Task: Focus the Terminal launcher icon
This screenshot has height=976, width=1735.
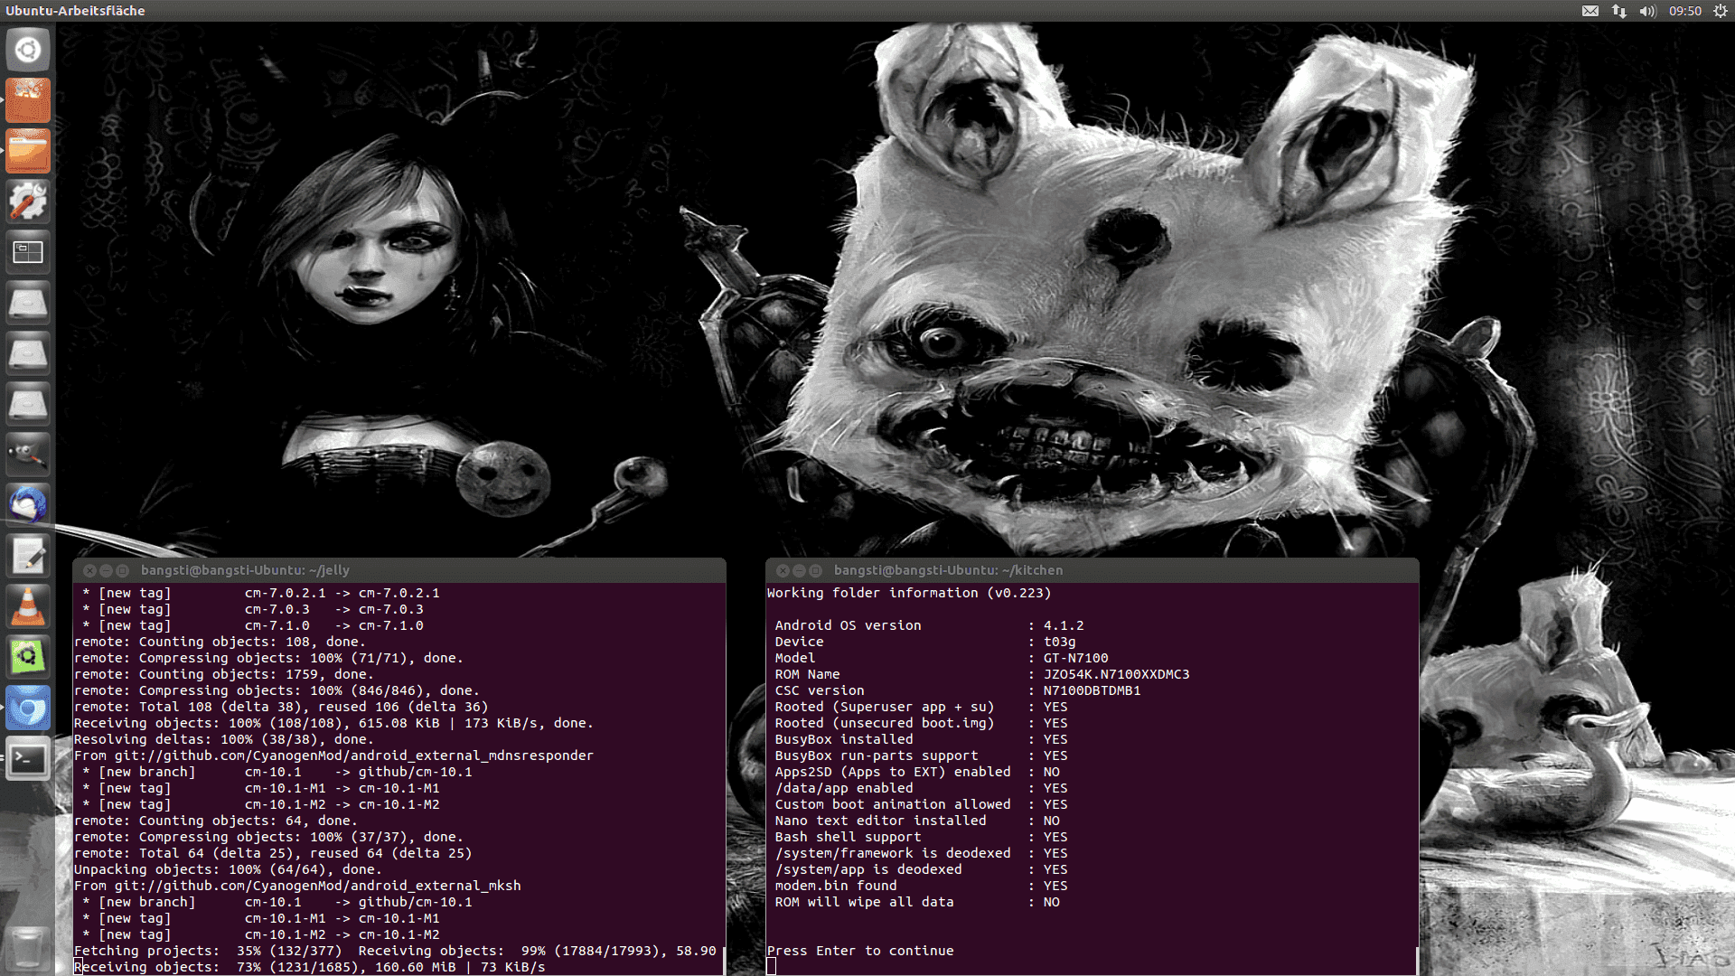Action: point(28,759)
